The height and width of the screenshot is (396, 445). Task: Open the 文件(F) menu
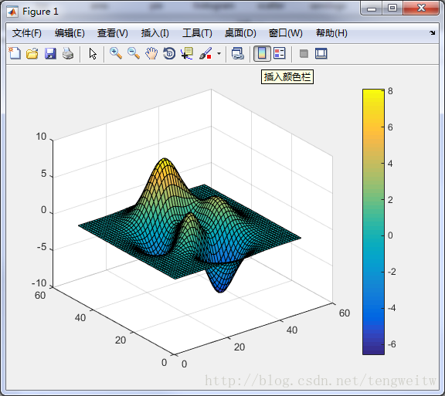[27, 33]
